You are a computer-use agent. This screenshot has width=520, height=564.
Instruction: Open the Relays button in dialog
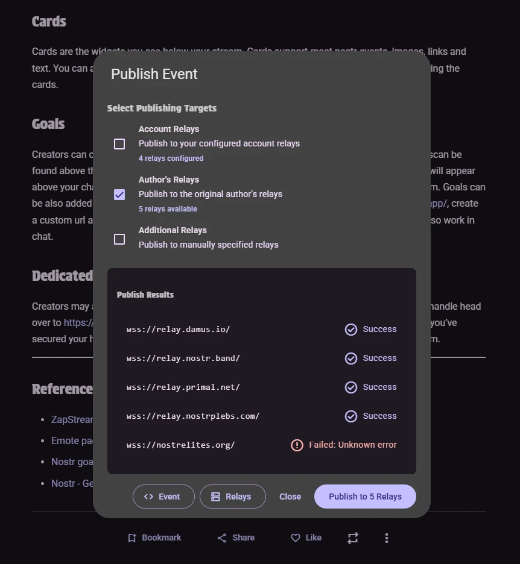232,497
